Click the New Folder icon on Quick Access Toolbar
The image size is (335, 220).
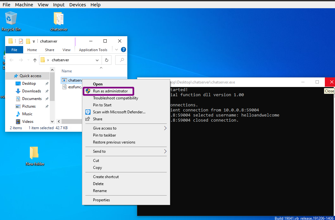(28, 41)
